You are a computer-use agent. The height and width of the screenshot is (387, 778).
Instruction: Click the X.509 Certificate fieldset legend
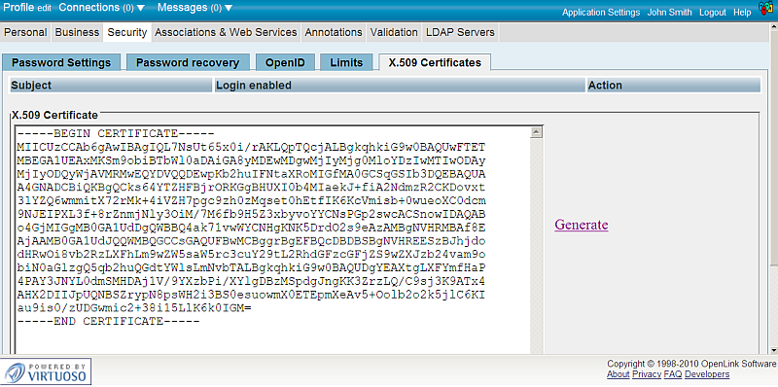pyautogui.click(x=54, y=115)
